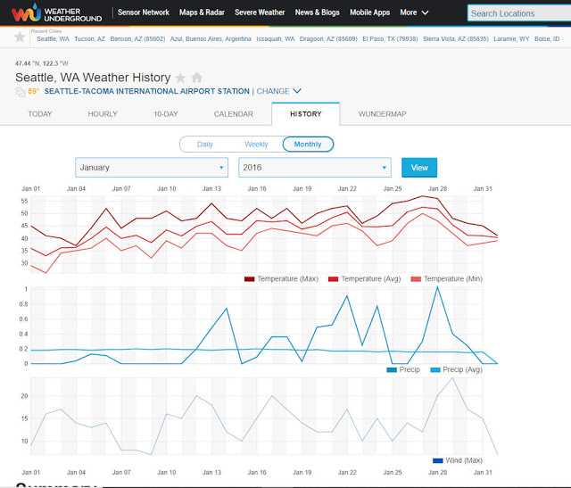Open the January month dropdown
Screen dimensions: 571x488
pos(152,168)
